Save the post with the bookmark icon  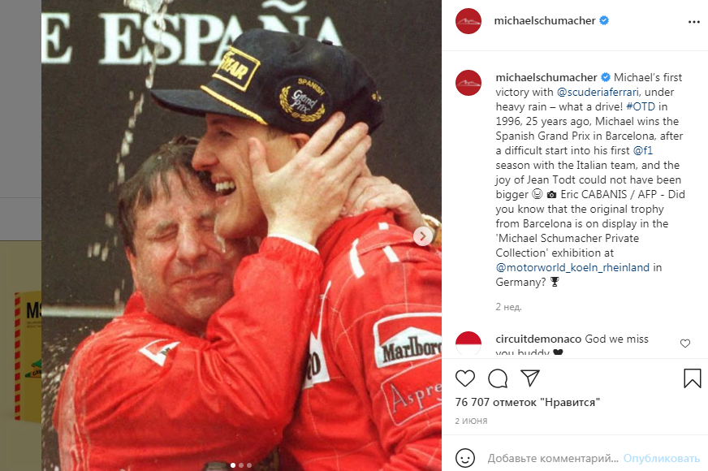693,378
